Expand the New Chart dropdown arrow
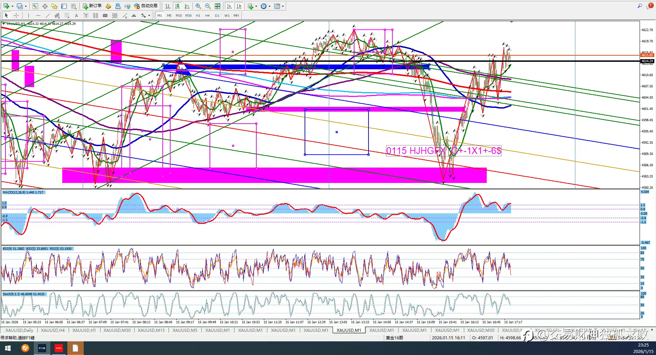 13,6
